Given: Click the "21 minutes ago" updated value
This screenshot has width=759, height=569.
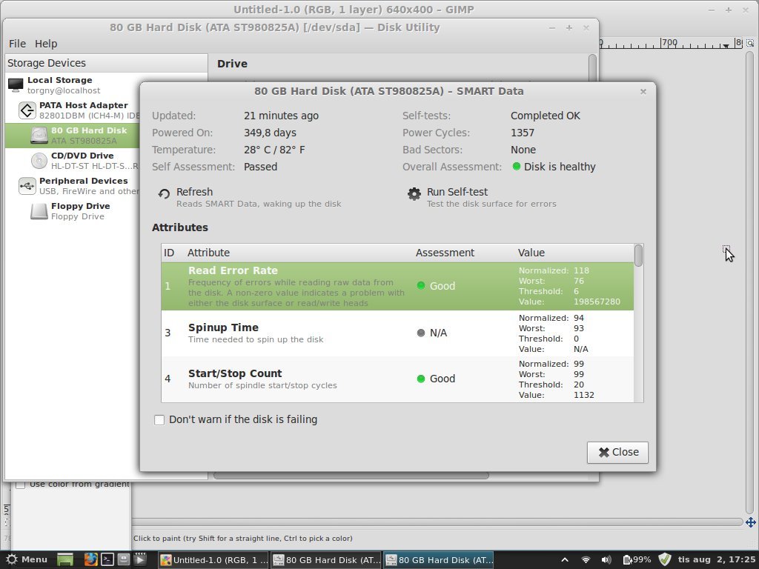Looking at the screenshot, I should pyautogui.click(x=281, y=116).
